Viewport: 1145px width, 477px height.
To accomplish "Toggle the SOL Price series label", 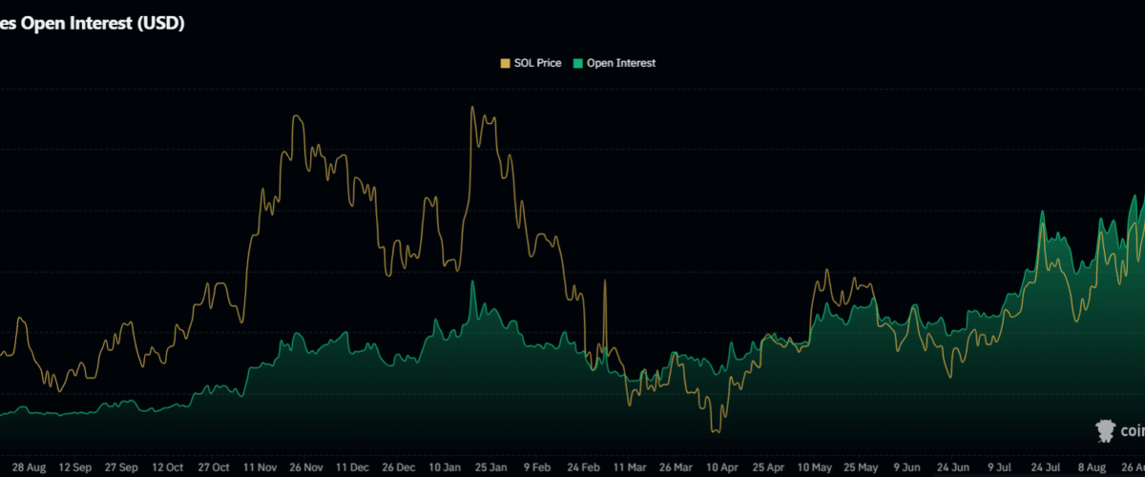I will pos(537,63).
